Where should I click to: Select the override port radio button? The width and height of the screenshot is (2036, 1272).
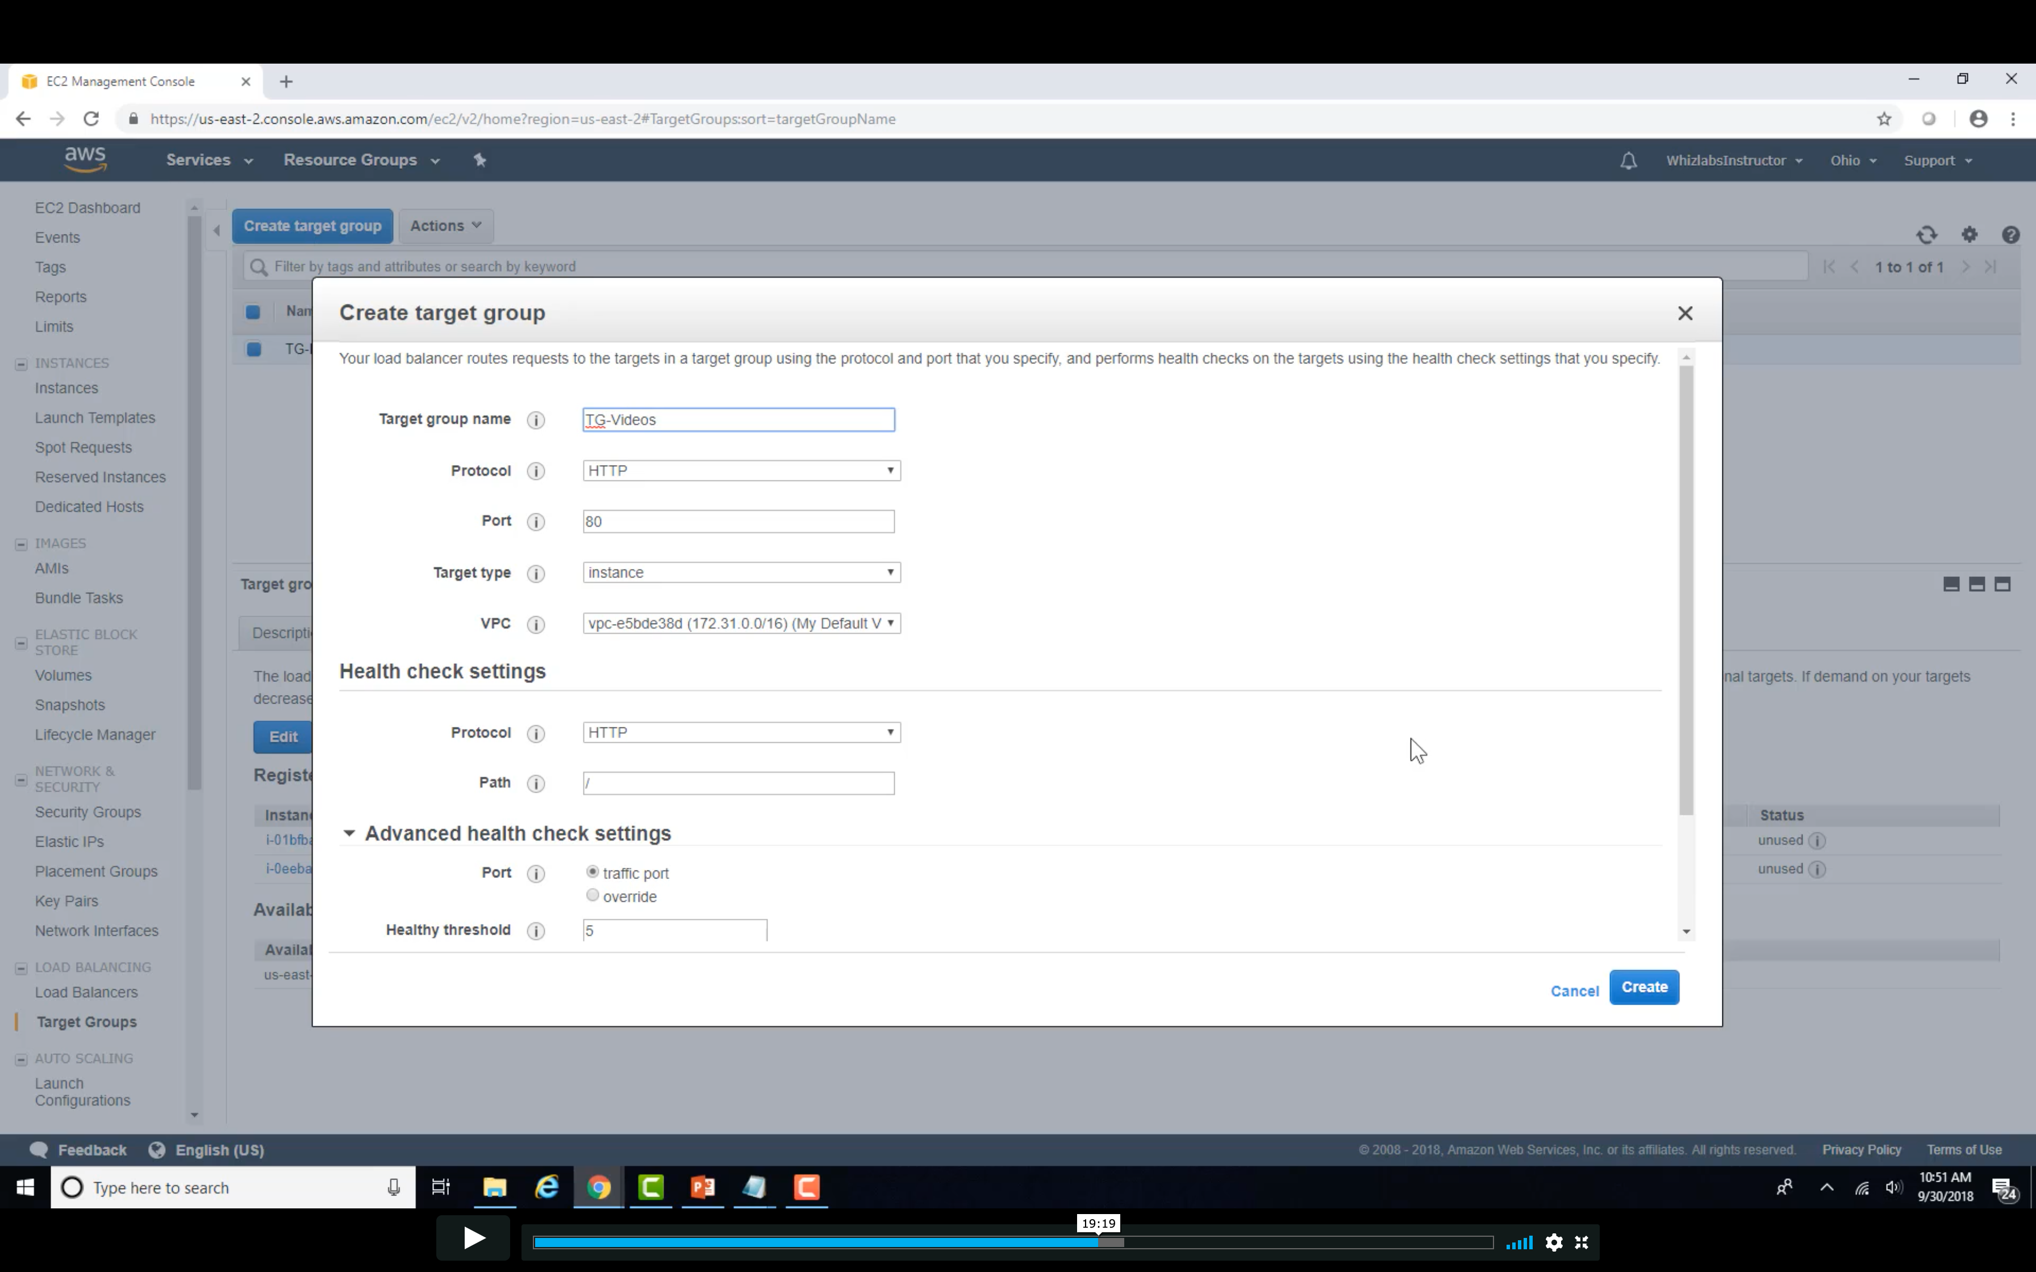tap(593, 895)
